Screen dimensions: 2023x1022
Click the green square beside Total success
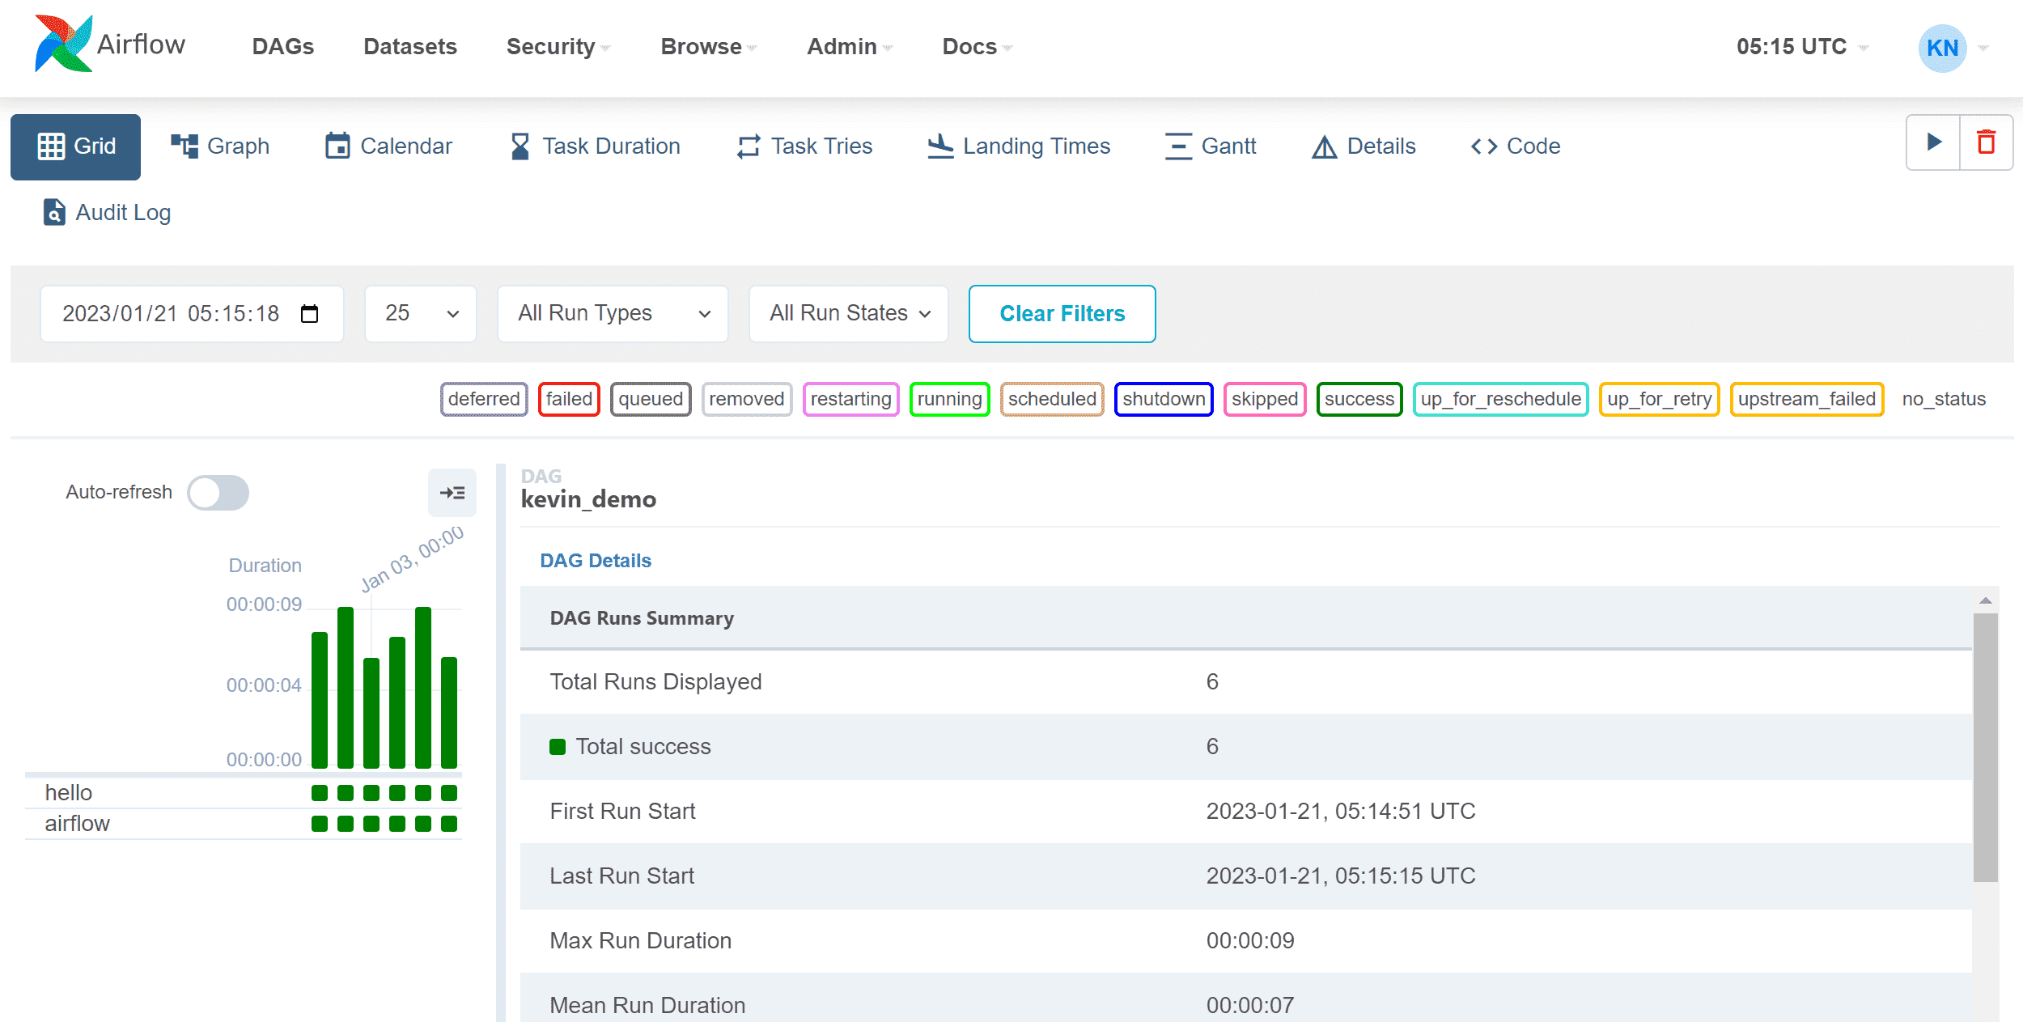(x=558, y=747)
